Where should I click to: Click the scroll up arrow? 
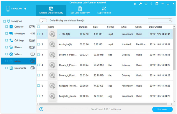174,26
